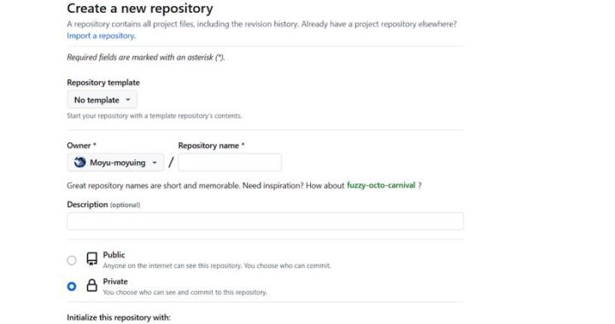Select the Private radio button
Screen dimensions: 615x324
pyautogui.click(x=72, y=286)
